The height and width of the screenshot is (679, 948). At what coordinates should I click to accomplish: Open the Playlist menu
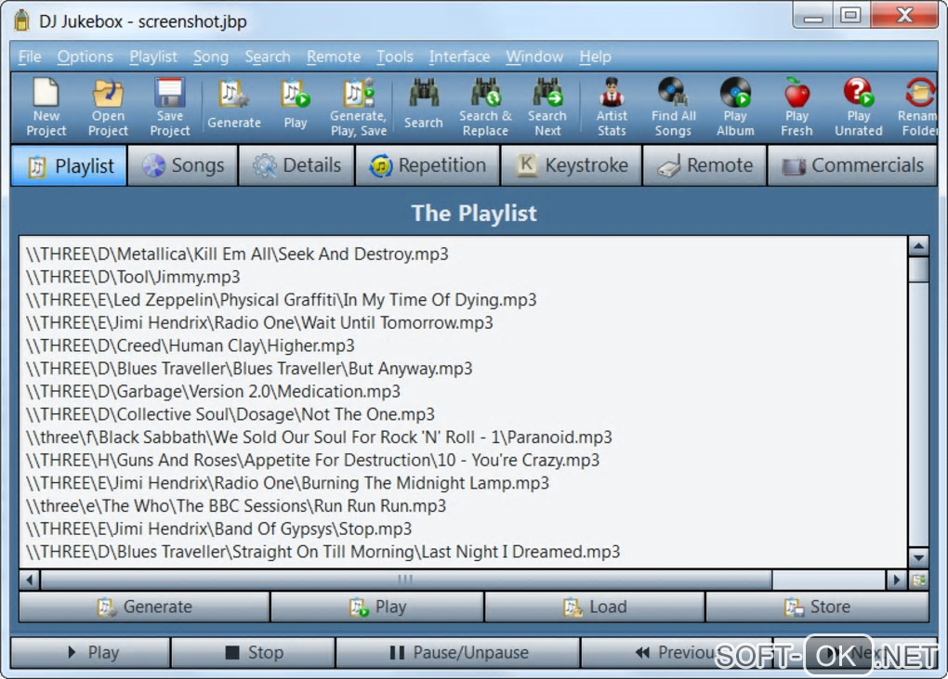(x=153, y=57)
